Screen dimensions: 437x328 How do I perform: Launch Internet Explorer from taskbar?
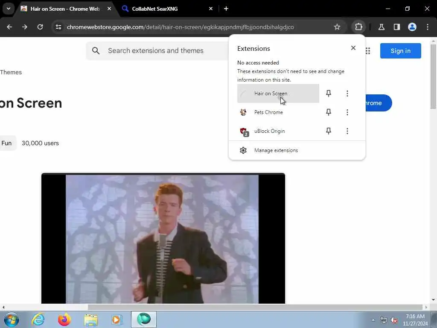coord(38,319)
